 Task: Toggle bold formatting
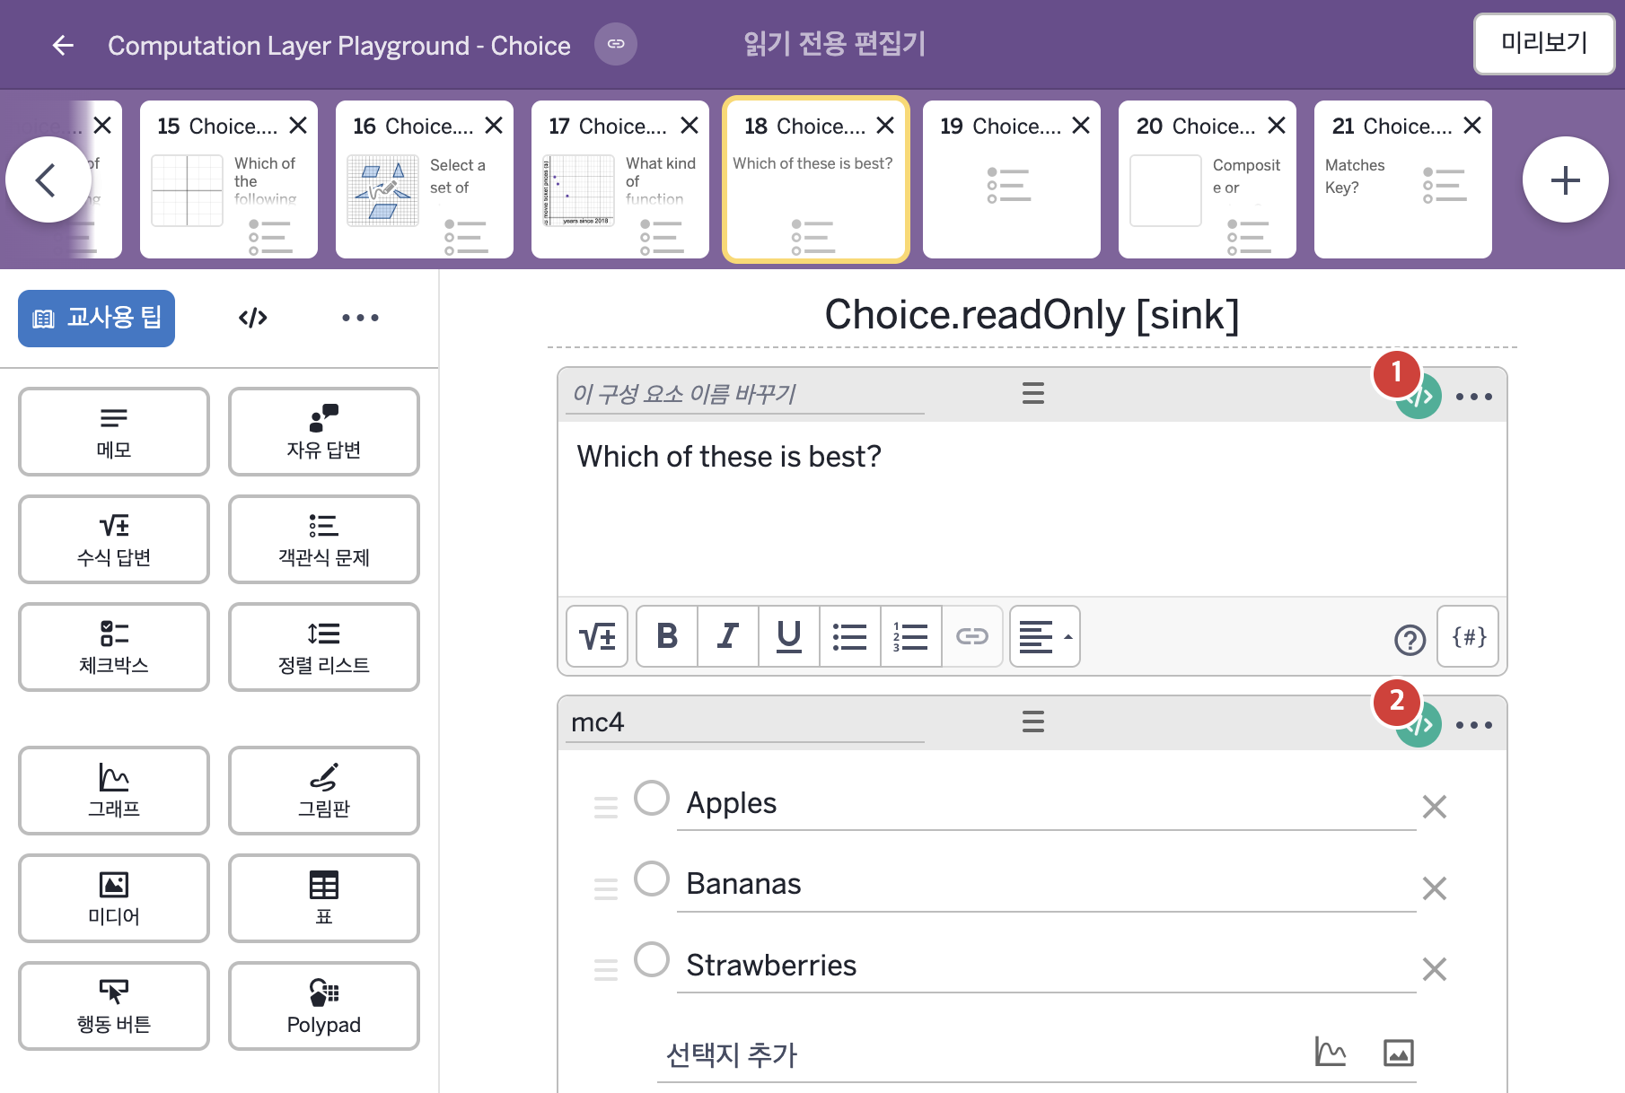(667, 636)
